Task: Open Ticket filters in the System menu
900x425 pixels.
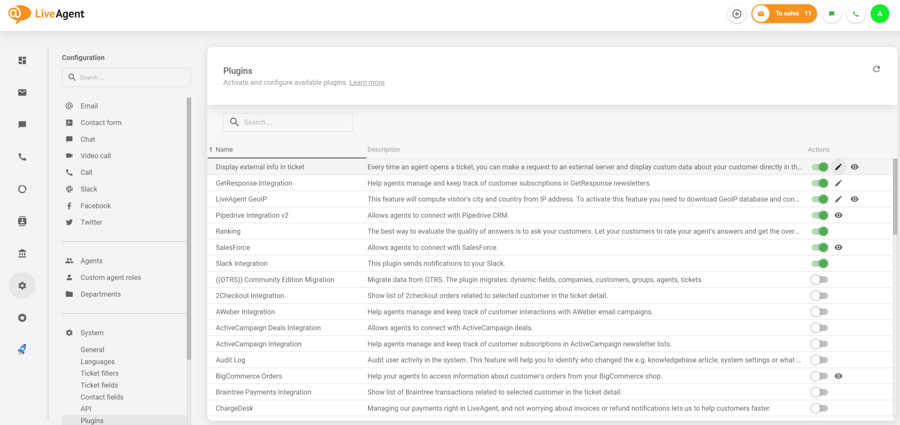Action: (x=99, y=373)
